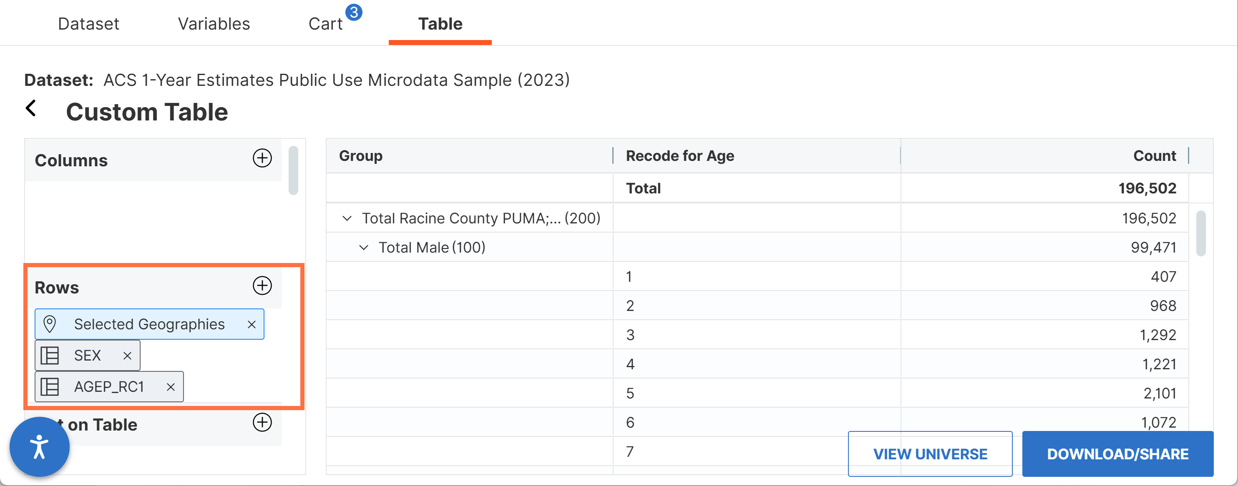Go back using the left chevron arrow

pyautogui.click(x=31, y=108)
